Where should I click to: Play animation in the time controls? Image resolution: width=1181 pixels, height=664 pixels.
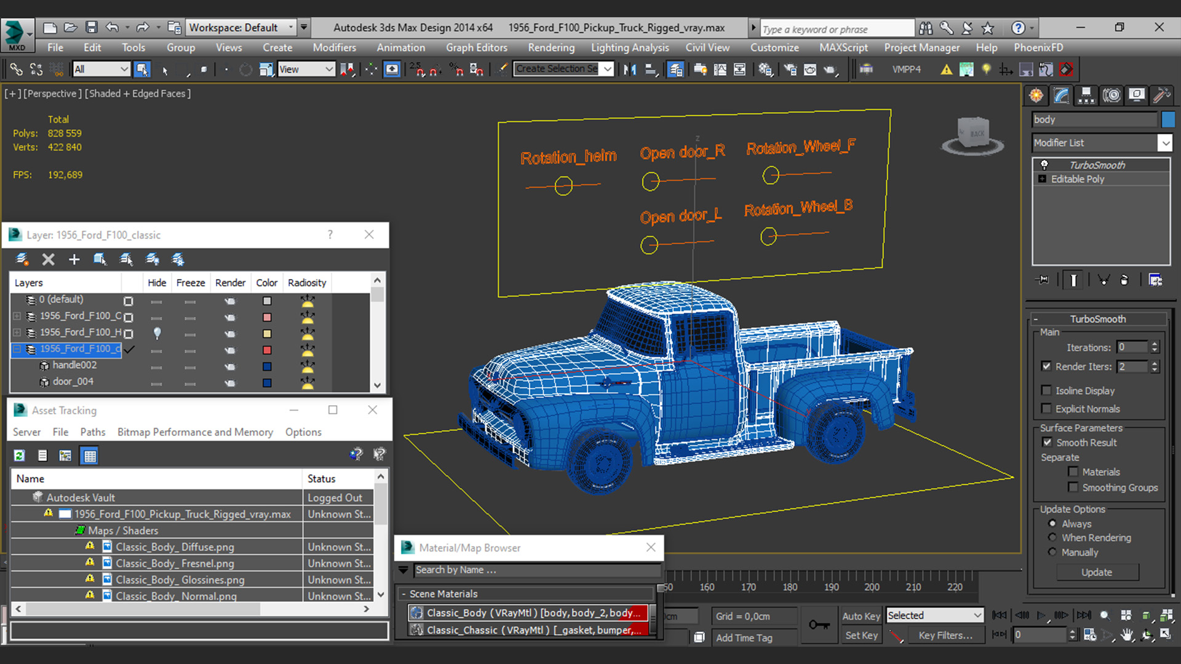coord(1041,615)
